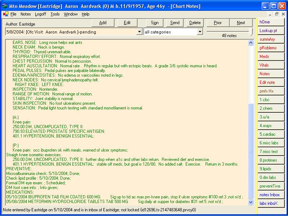The height and width of the screenshot is (216, 288).
Task: Click the app icon in menu bar
Action: pos(5,14)
